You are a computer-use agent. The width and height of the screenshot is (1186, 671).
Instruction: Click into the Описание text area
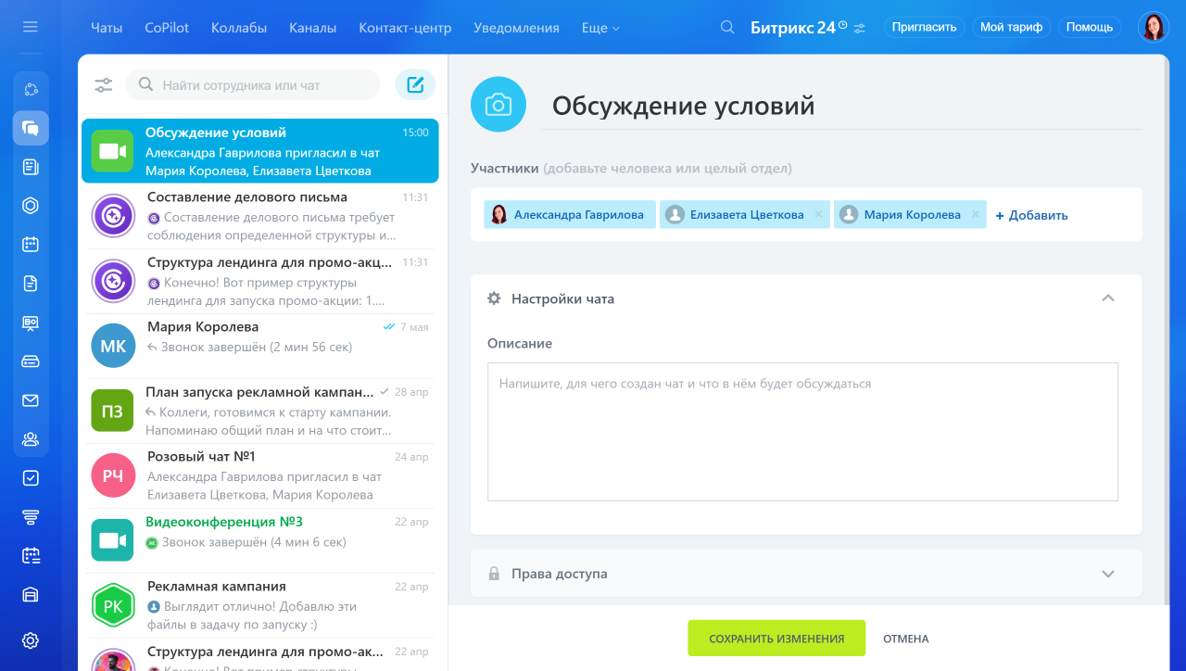(802, 432)
